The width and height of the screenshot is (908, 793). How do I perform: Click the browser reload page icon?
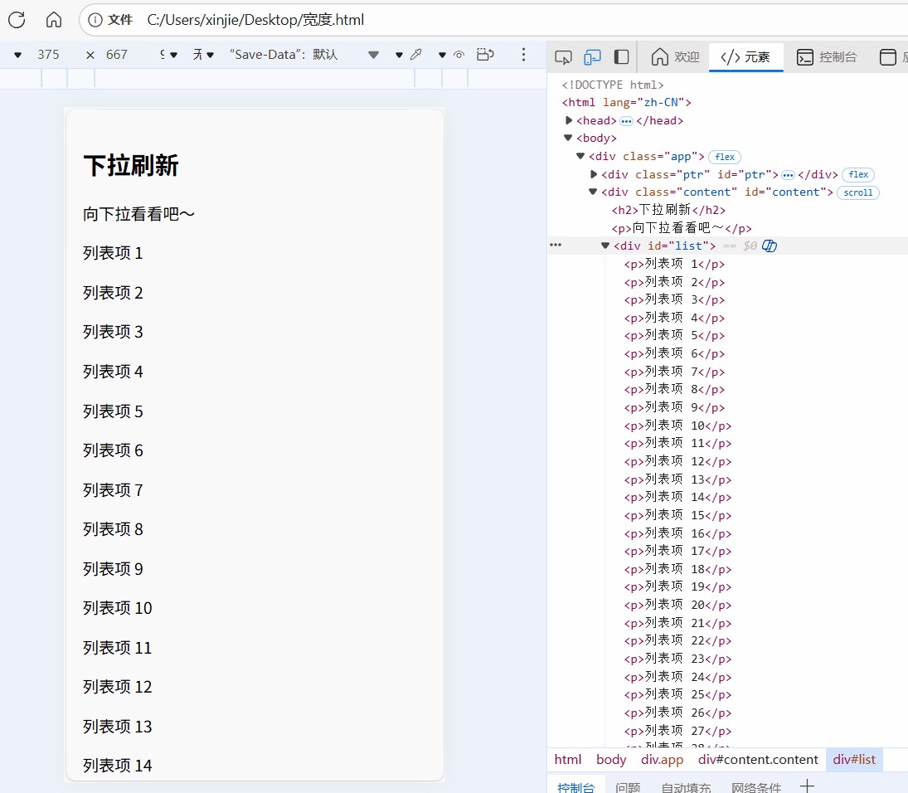(x=17, y=20)
